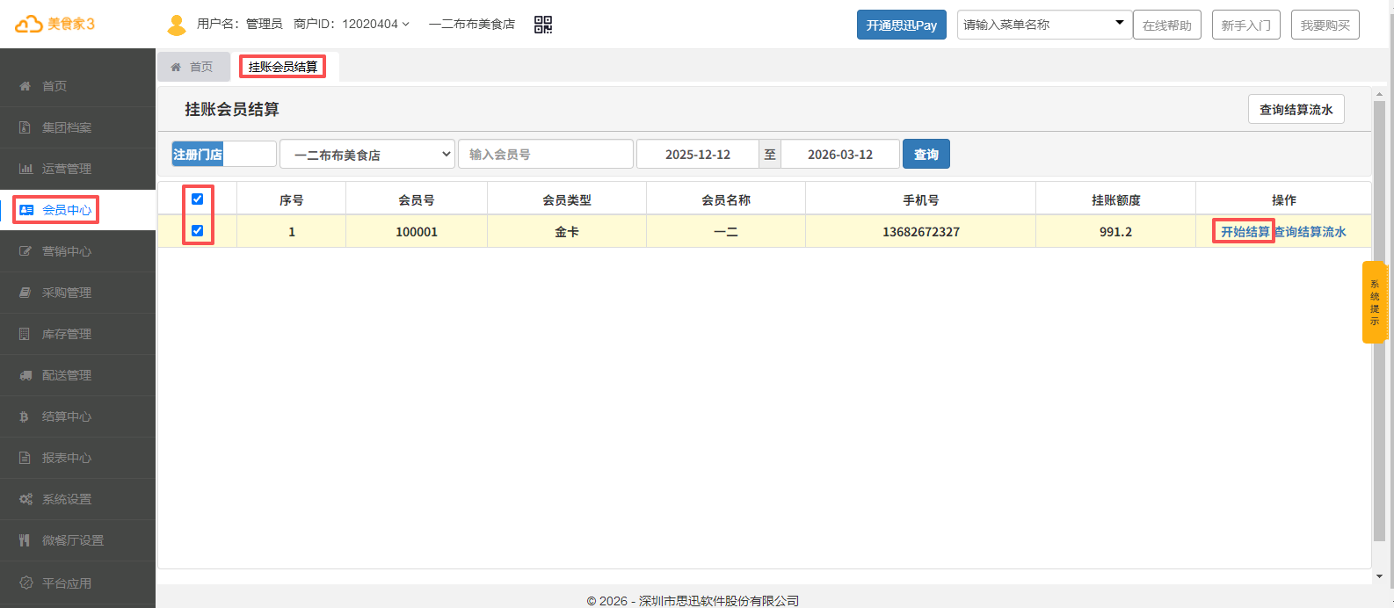Image resolution: width=1394 pixels, height=608 pixels.
Task: Open the orange 系统提示 side panel
Action: [1374, 302]
